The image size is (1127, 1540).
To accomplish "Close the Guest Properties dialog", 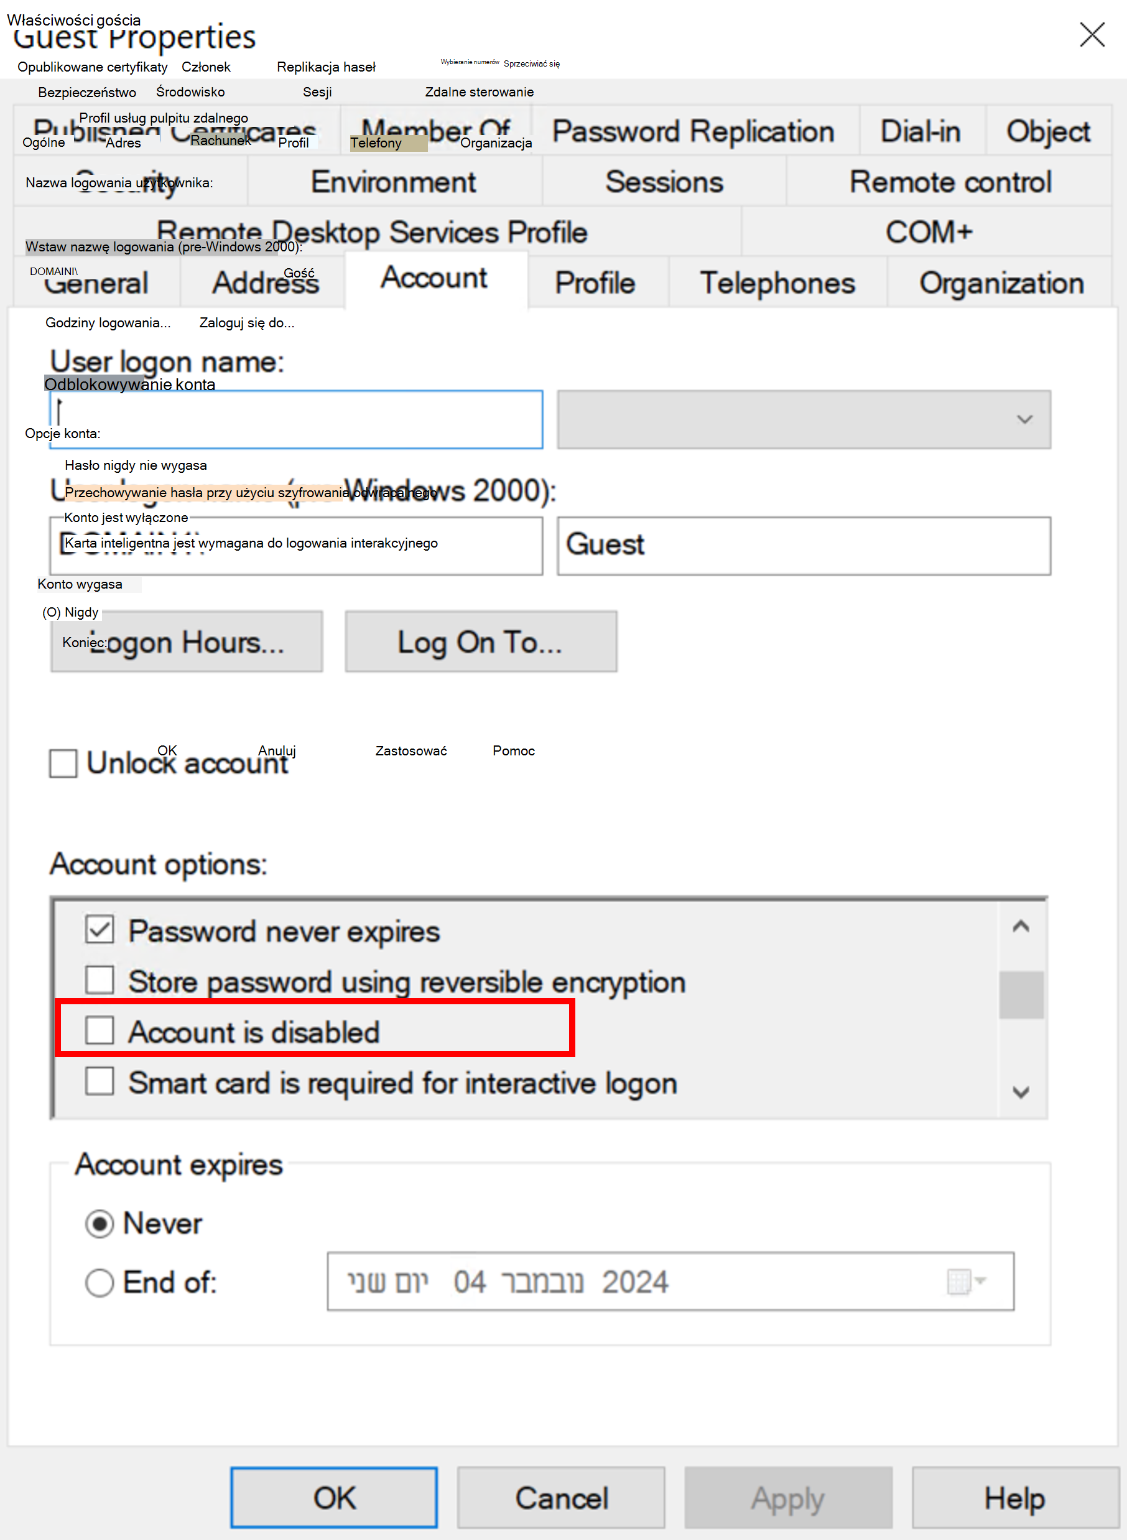I will click(1092, 34).
